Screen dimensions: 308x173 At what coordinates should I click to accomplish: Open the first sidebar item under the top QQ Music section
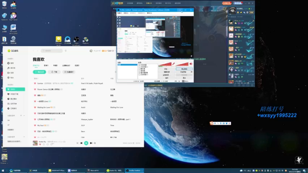[15, 63]
